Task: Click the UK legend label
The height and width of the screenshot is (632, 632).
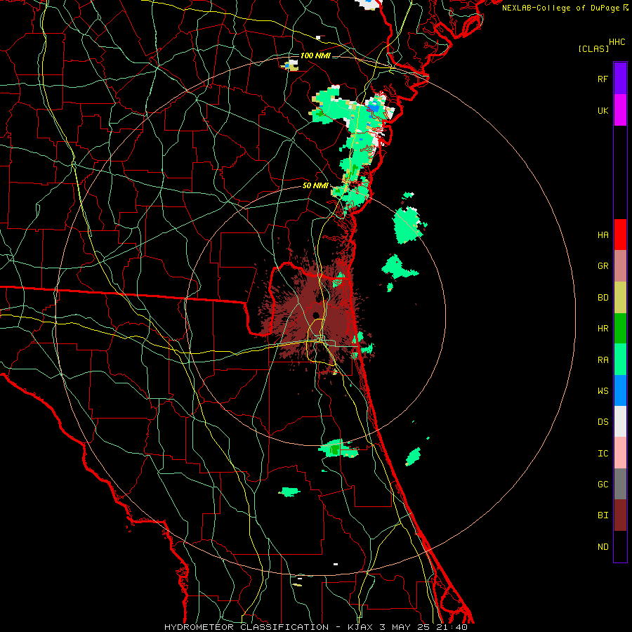Action: 603,110
